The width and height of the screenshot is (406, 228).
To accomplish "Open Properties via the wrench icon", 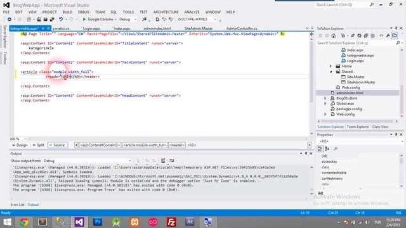I will click(x=388, y=35).
